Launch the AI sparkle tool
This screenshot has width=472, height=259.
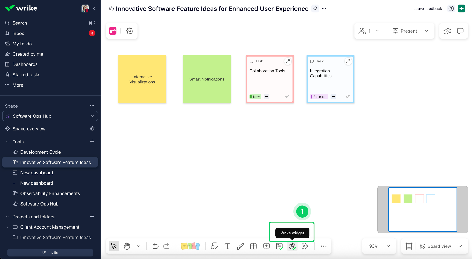click(x=305, y=246)
